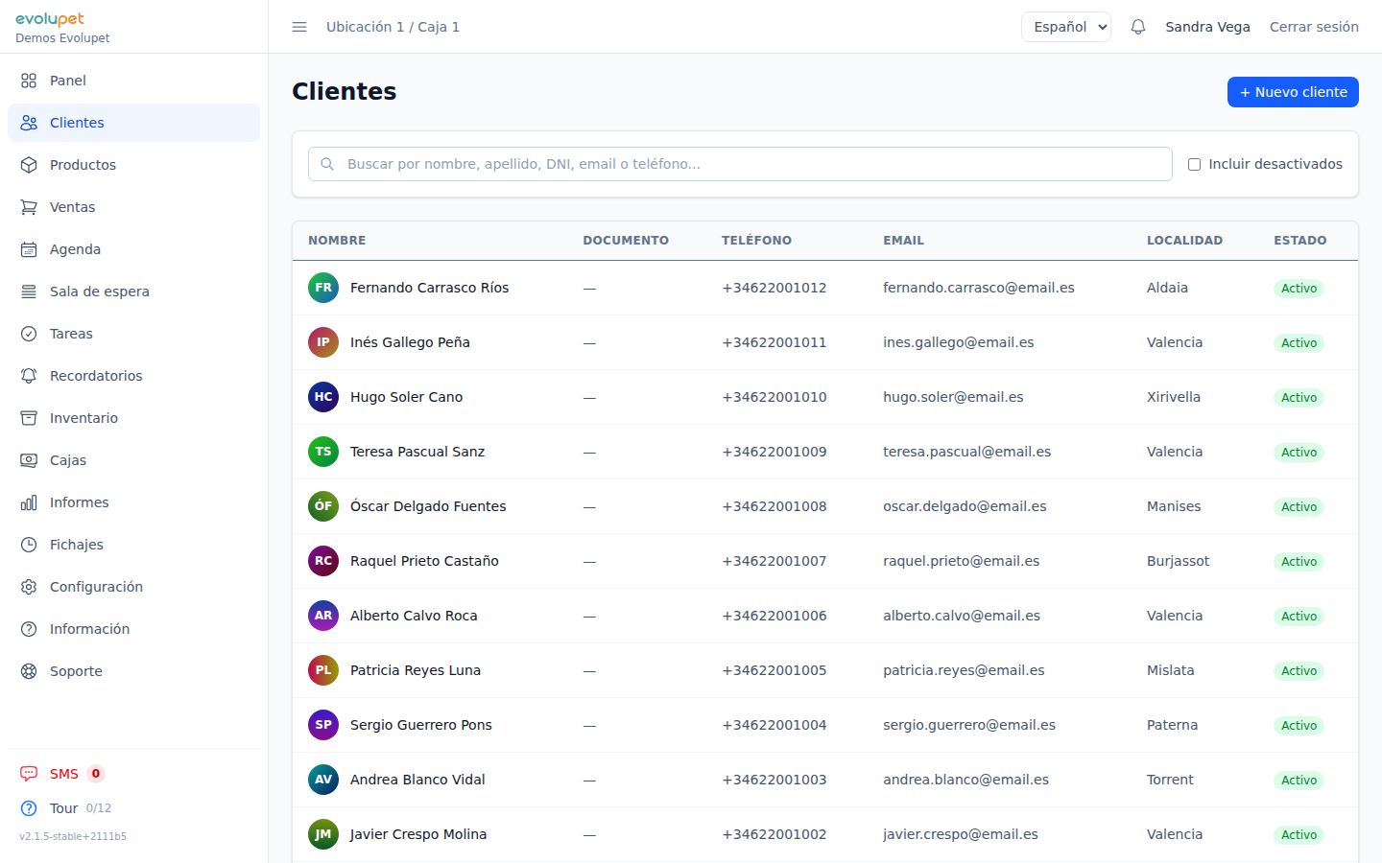1382x863 pixels.
Task: Open the Español language dropdown
Action: coord(1065,27)
